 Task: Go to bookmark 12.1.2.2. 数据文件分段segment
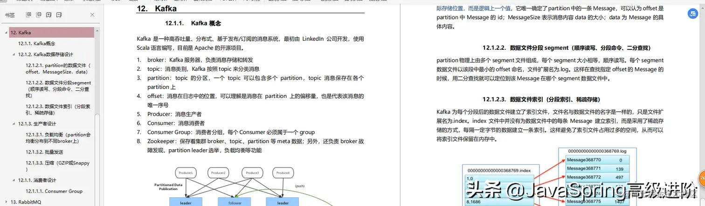pyautogui.click(x=58, y=89)
